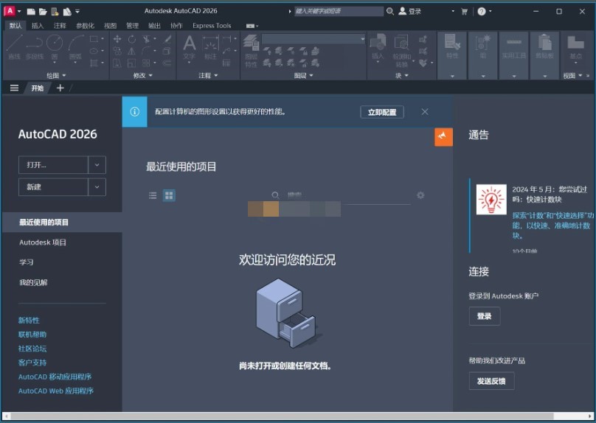This screenshot has height=423, width=596.
Task: Open the 社区论坛 link
Action: coord(32,348)
